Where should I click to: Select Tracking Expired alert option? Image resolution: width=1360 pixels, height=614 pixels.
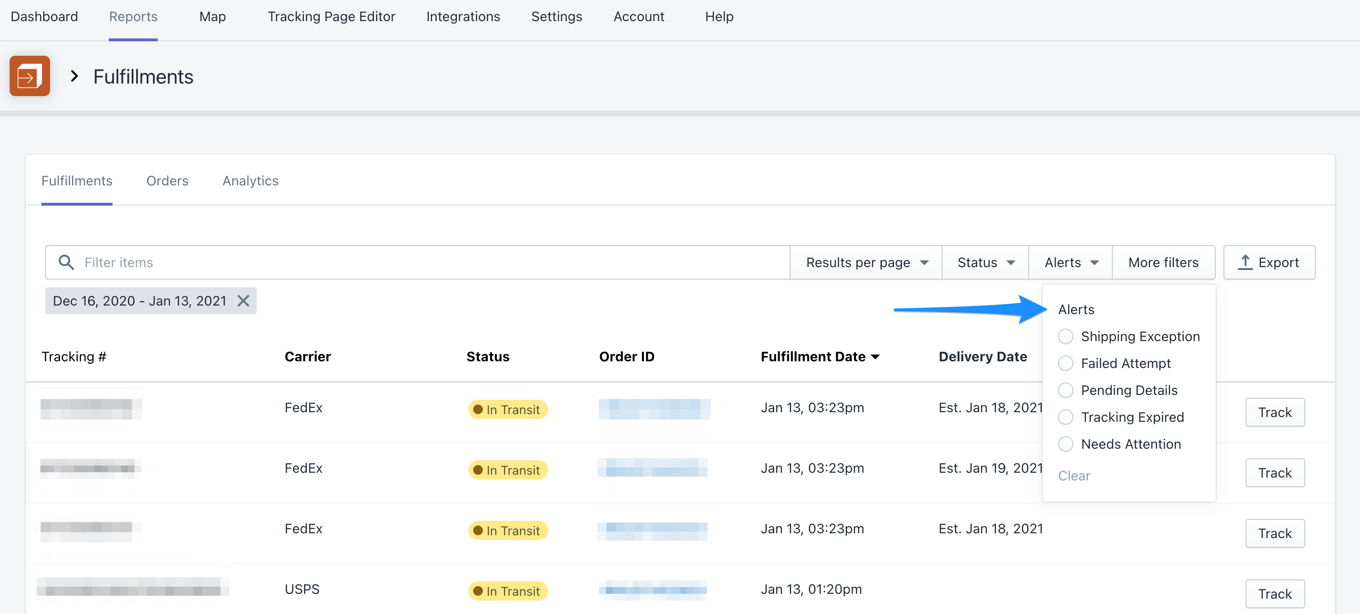click(x=1065, y=417)
